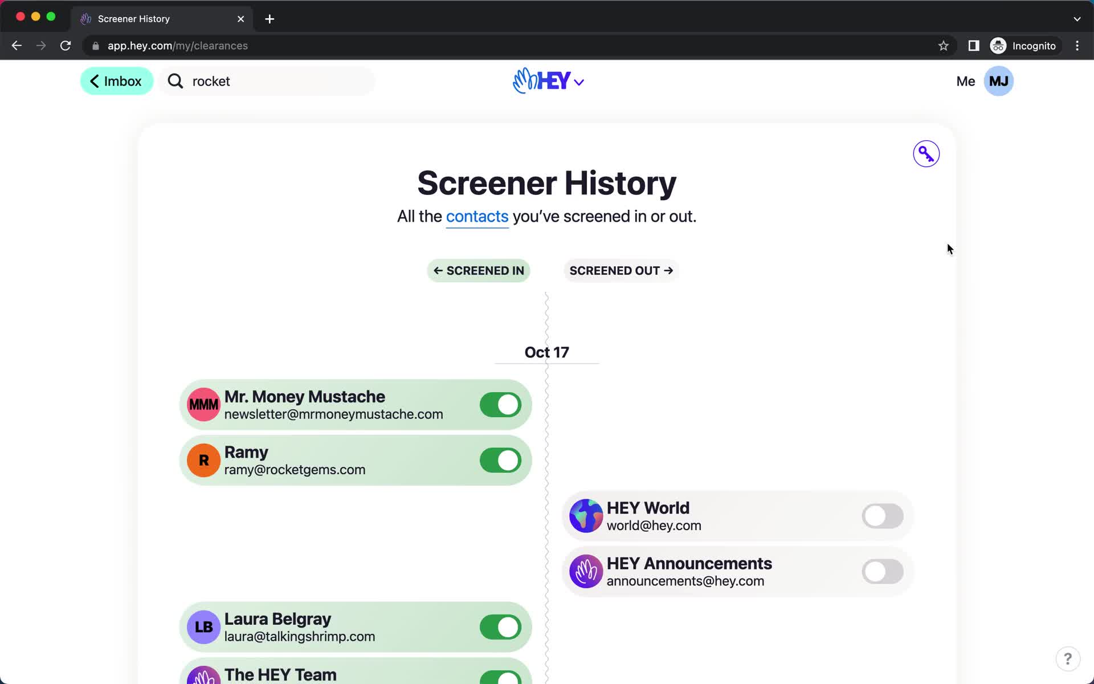This screenshot has width=1094, height=684.
Task: Expand the Incognito profile menu
Action: (x=1022, y=45)
